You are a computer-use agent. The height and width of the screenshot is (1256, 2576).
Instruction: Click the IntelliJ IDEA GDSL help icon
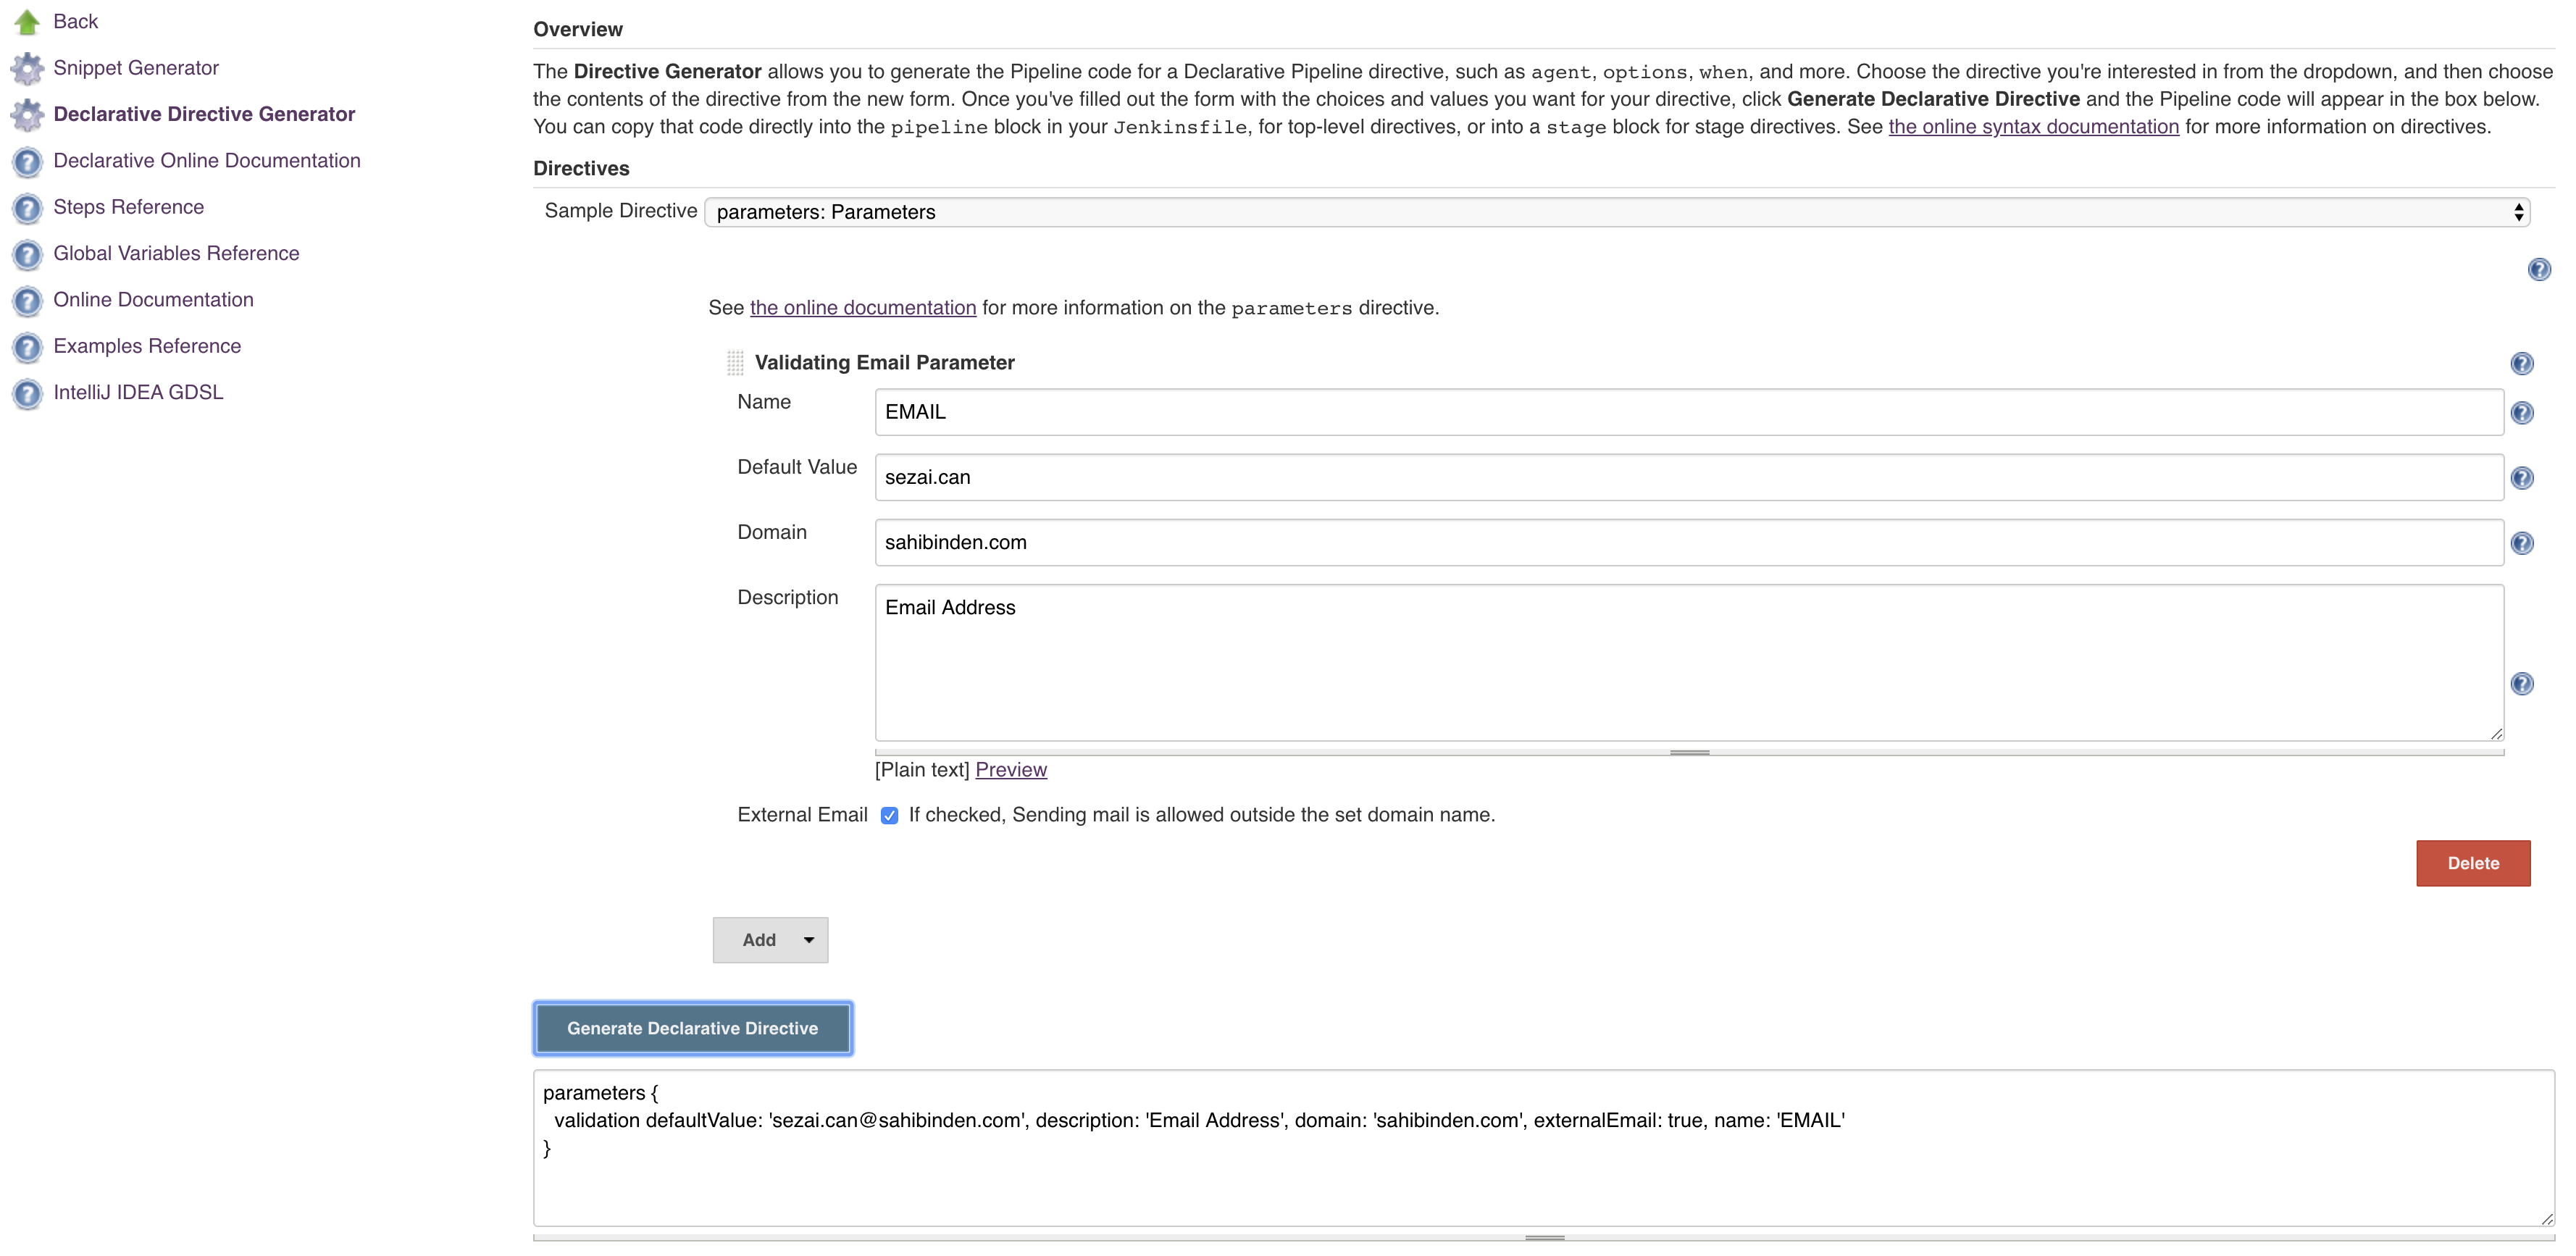tap(27, 393)
